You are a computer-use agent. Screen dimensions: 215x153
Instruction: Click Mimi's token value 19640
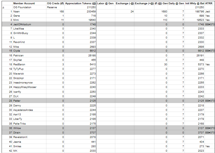point(80,20)
